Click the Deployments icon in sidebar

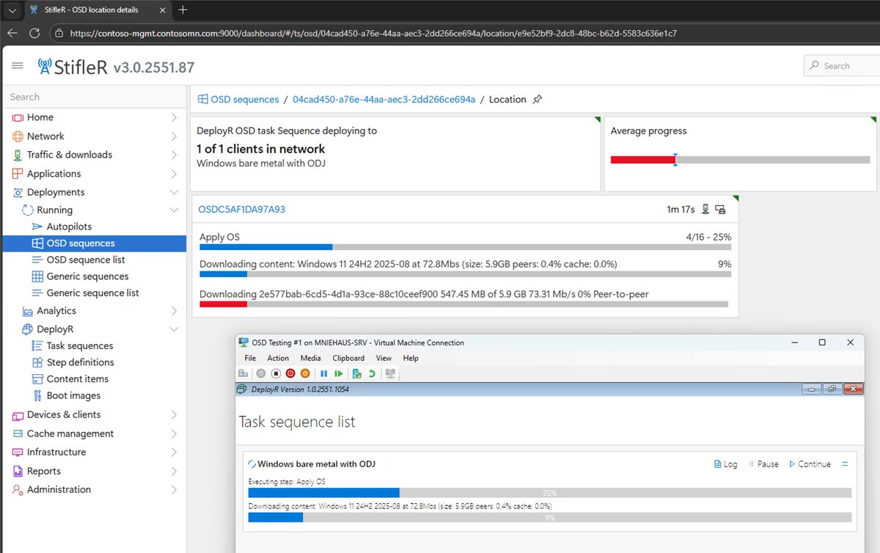click(x=18, y=192)
